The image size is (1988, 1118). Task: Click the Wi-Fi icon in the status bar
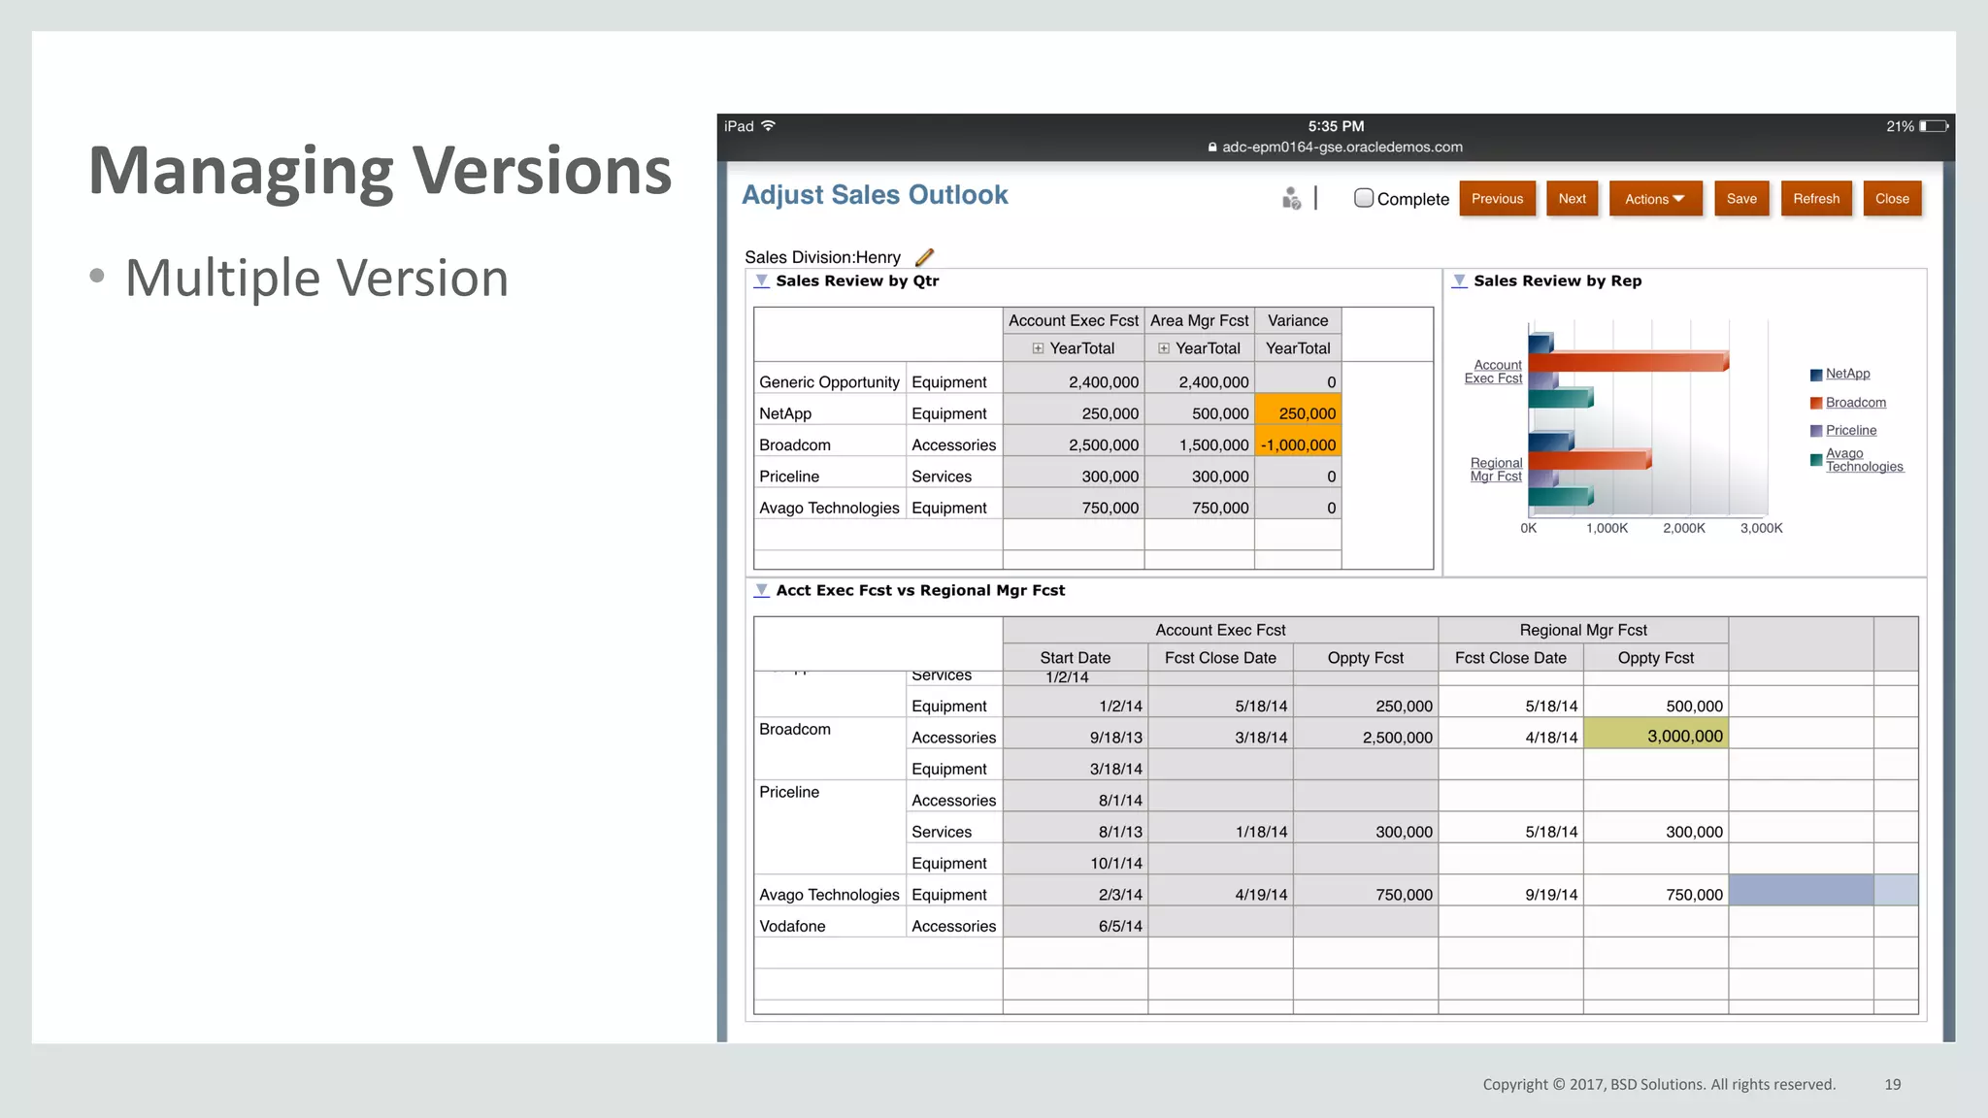coord(768,126)
